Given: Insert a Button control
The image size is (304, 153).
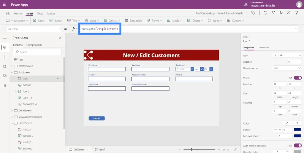Looking at the screenshot, I should 55,21.
